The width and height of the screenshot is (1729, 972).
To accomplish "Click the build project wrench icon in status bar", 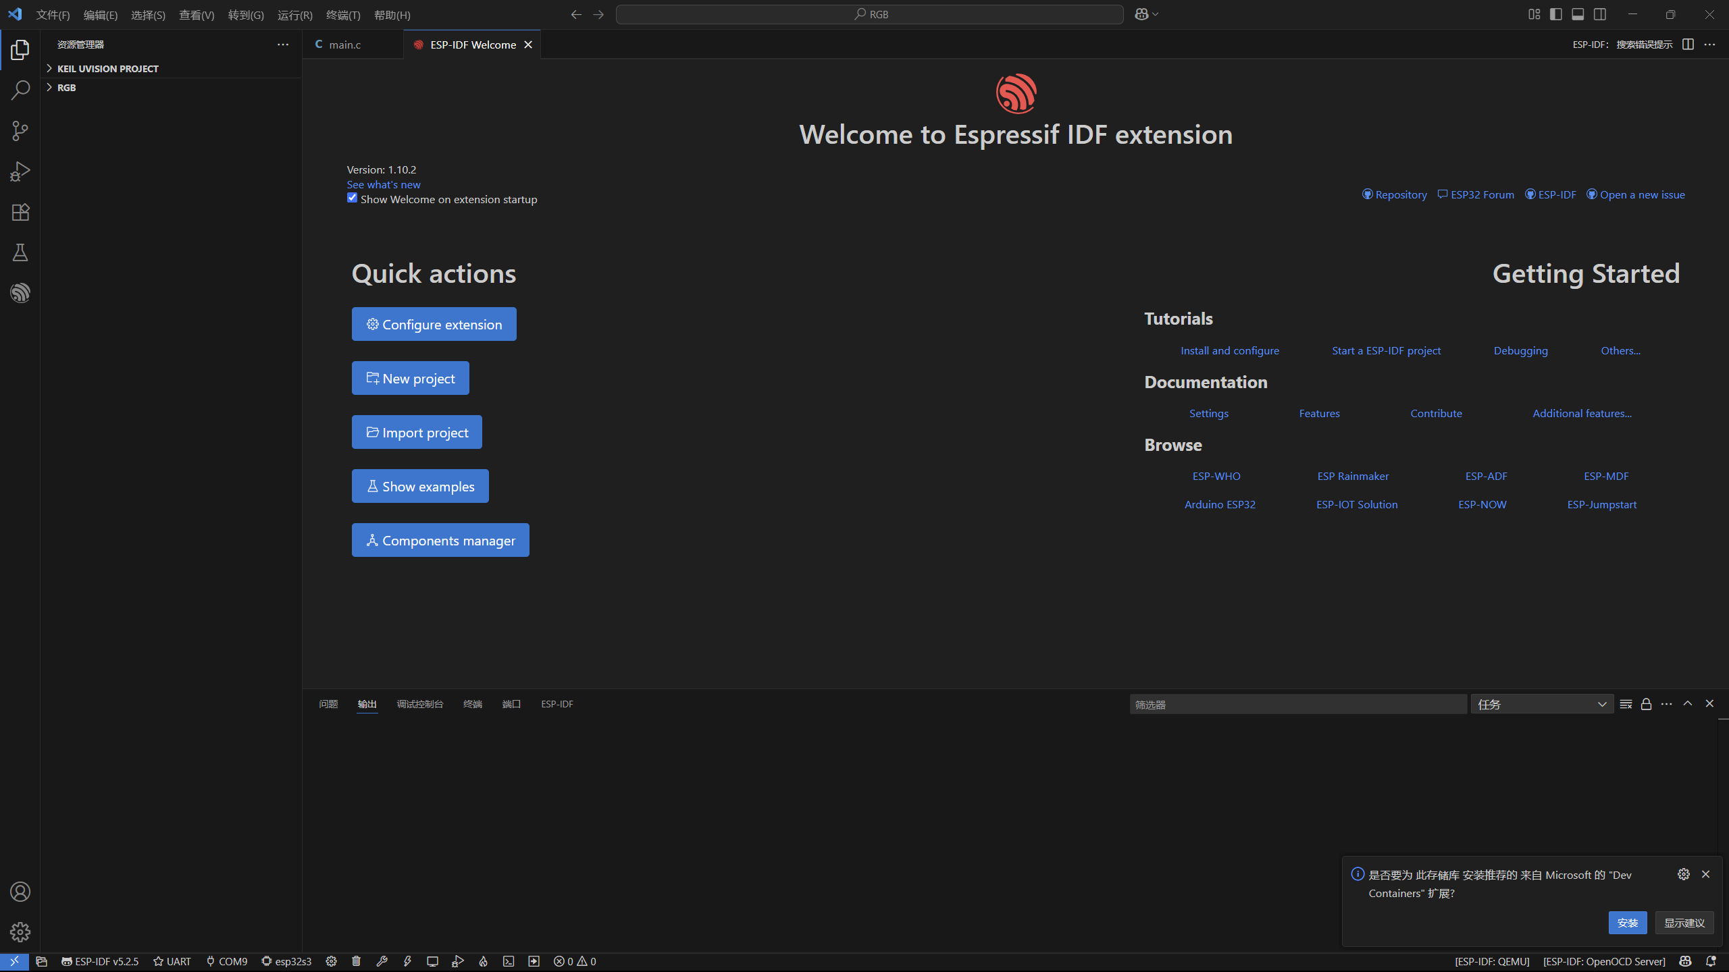I will tap(382, 961).
